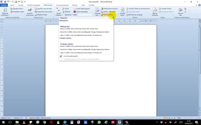This screenshot has width=201, height=125.
Task: Click the Marcar cita button
Action: pos(180,12)
